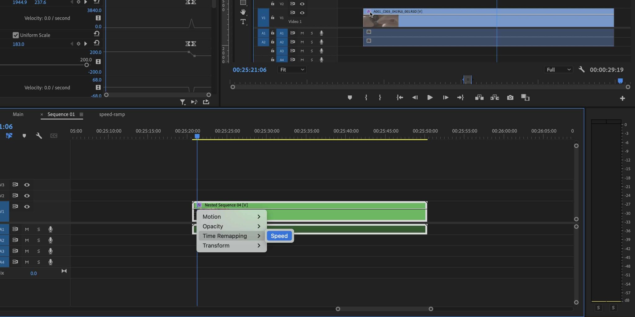
Task: Open the Fit zoom level dropdown
Action: pyautogui.click(x=291, y=69)
